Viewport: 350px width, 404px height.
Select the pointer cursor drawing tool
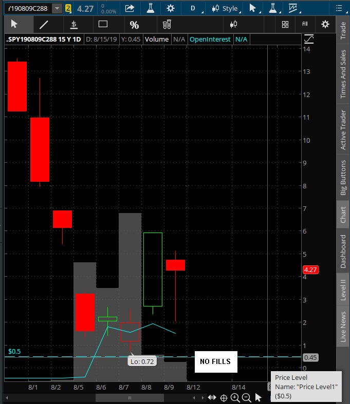coord(14,24)
